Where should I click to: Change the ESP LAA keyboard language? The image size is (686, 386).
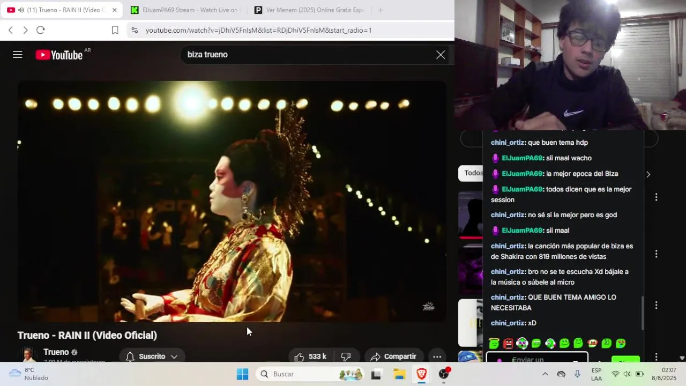596,374
